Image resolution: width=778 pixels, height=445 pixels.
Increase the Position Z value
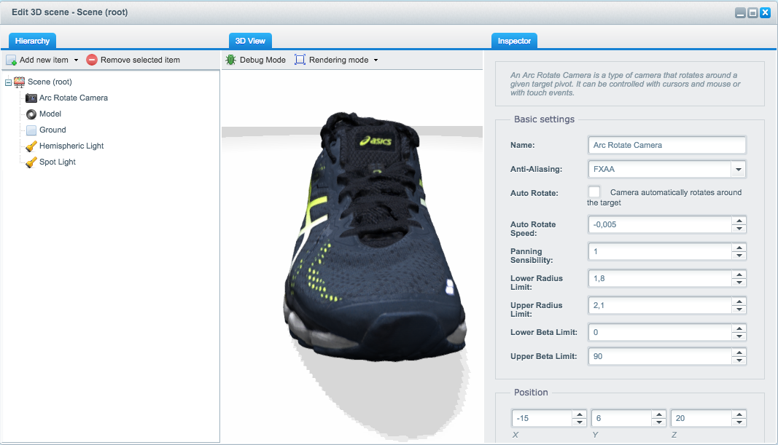[x=739, y=414]
